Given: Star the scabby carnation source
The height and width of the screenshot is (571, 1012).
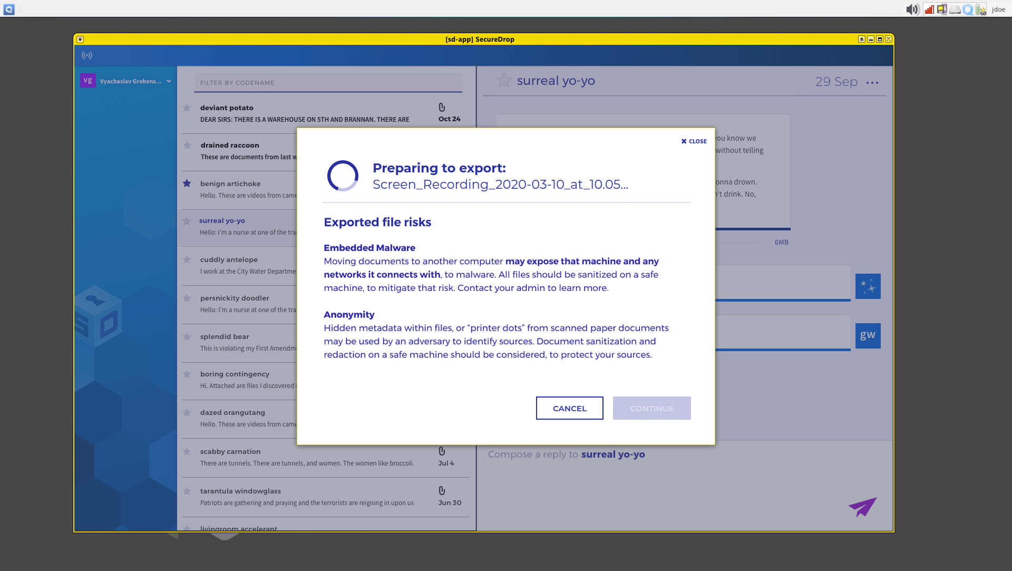Looking at the screenshot, I should pyautogui.click(x=187, y=452).
